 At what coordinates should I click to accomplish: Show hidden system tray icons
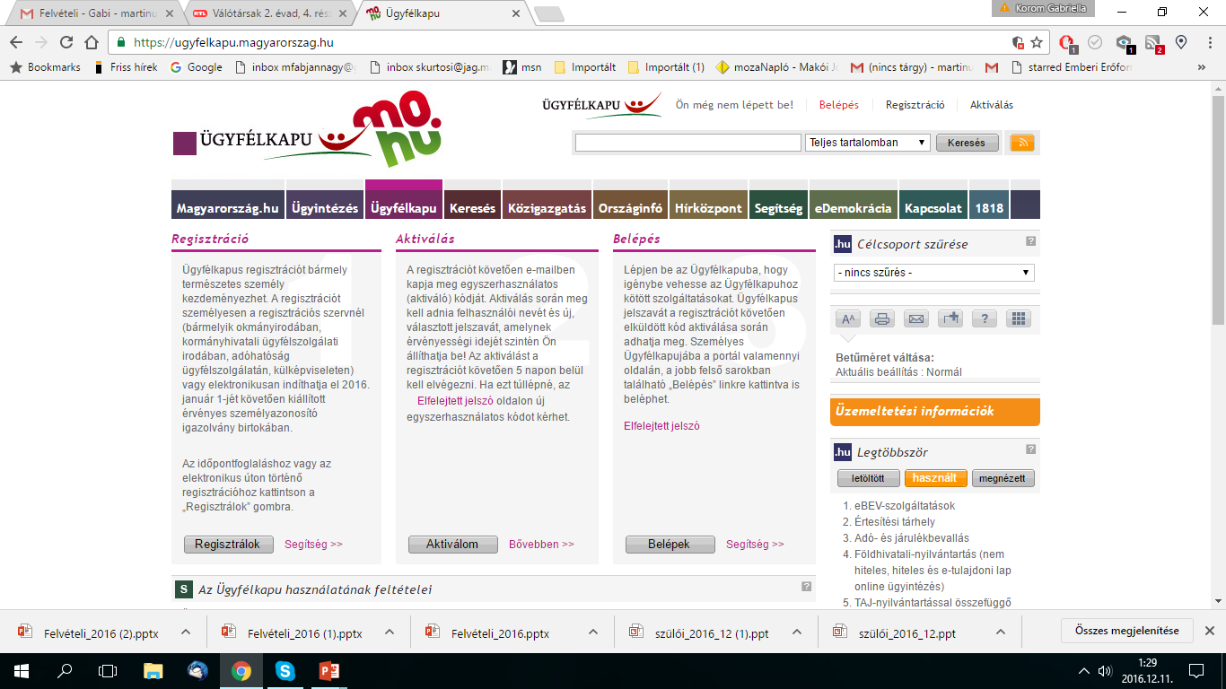1083,670
